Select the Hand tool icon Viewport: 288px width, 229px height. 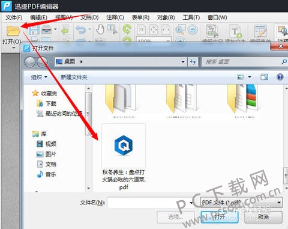coord(100,29)
